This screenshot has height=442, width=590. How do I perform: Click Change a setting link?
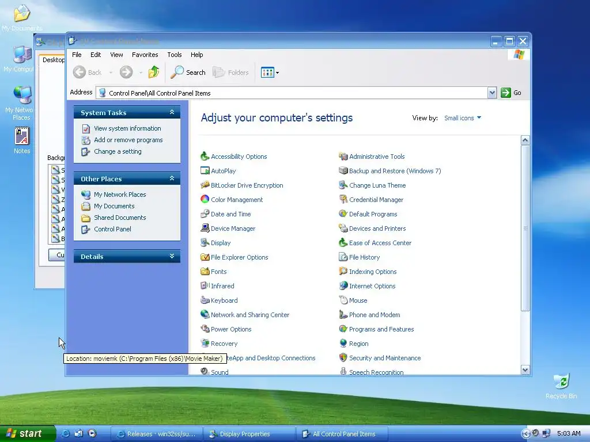coord(118,151)
